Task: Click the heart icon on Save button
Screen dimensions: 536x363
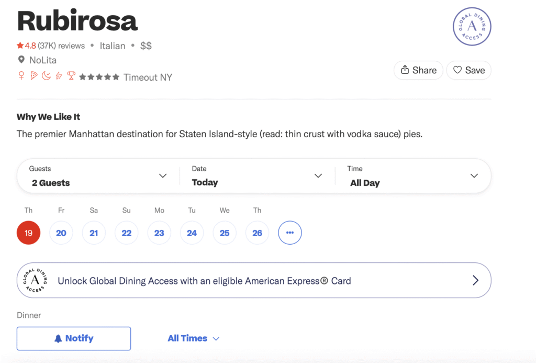Action: click(x=456, y=70)
